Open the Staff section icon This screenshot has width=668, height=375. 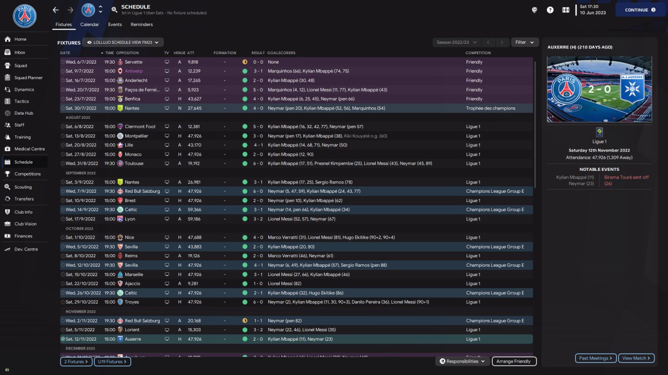7,125
